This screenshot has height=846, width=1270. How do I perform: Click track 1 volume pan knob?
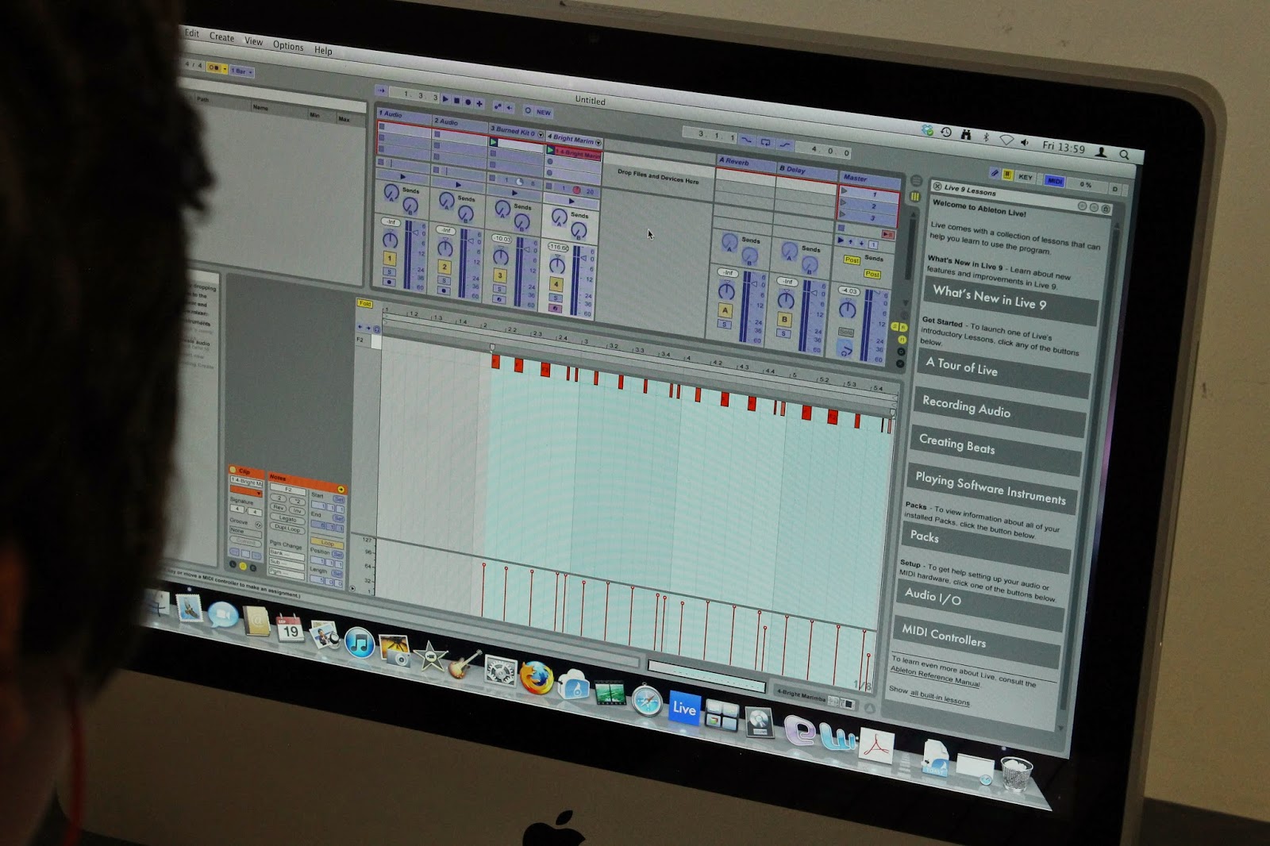point(389,240)
